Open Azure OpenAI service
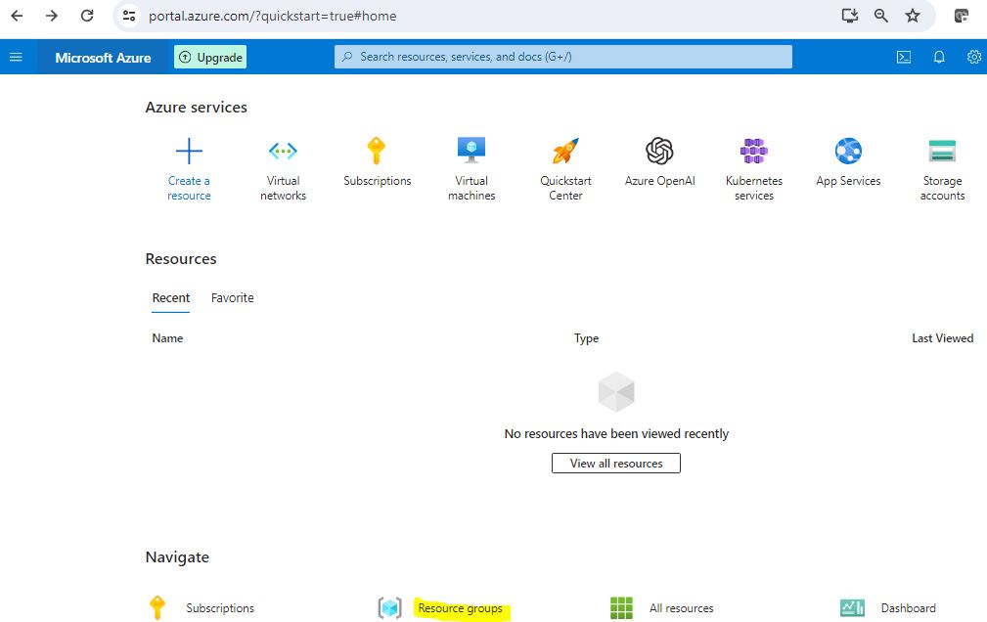The image size is (987, 622). coord(659,152)
